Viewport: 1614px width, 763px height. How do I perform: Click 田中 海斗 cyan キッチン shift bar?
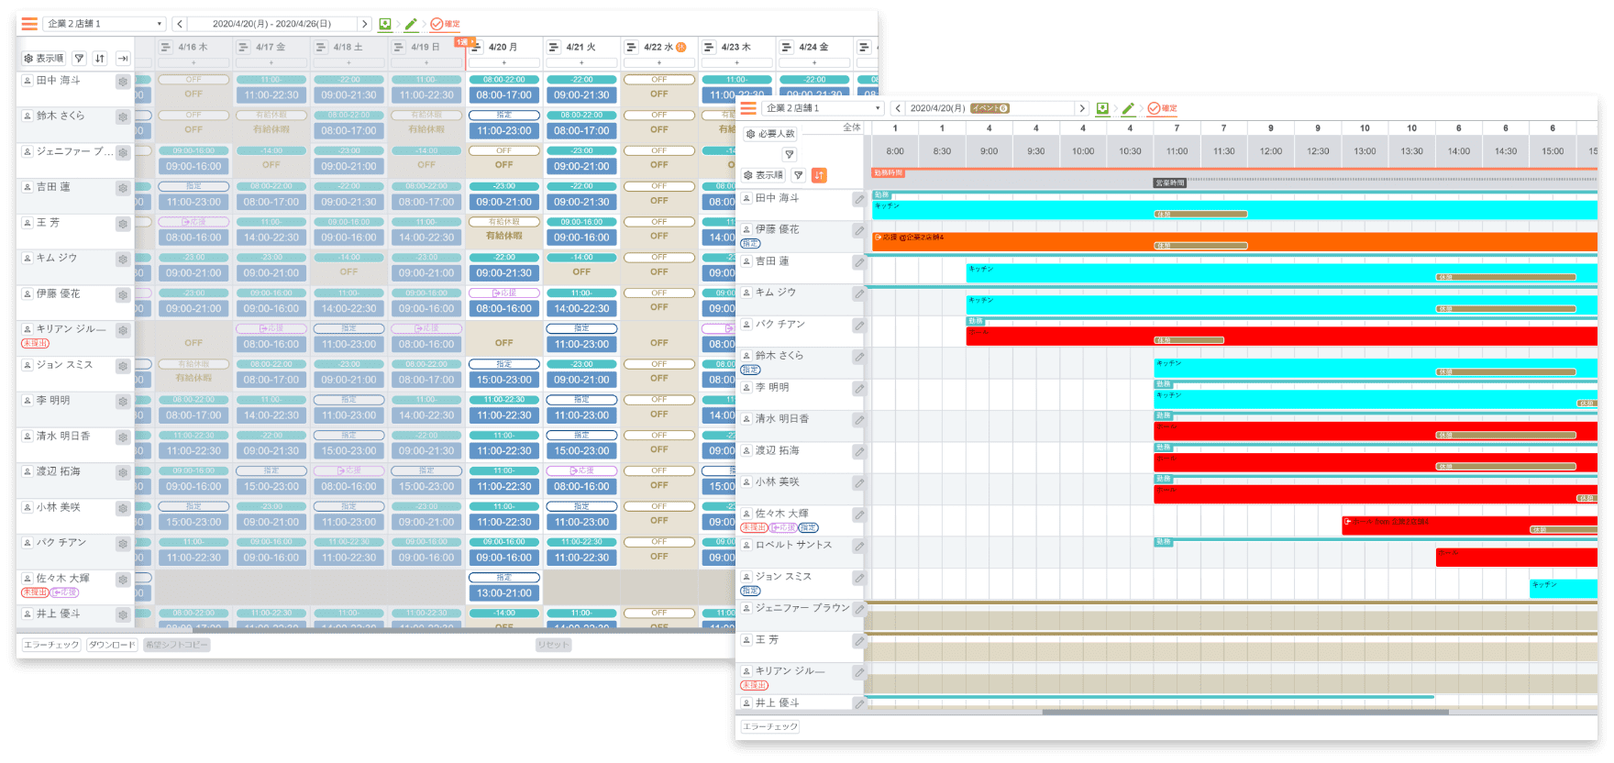point(1234,209)
